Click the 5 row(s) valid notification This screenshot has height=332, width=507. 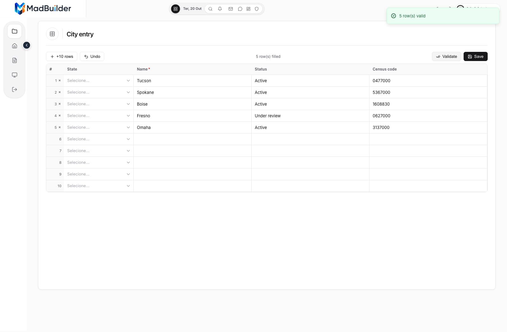[x=443, y=16]
